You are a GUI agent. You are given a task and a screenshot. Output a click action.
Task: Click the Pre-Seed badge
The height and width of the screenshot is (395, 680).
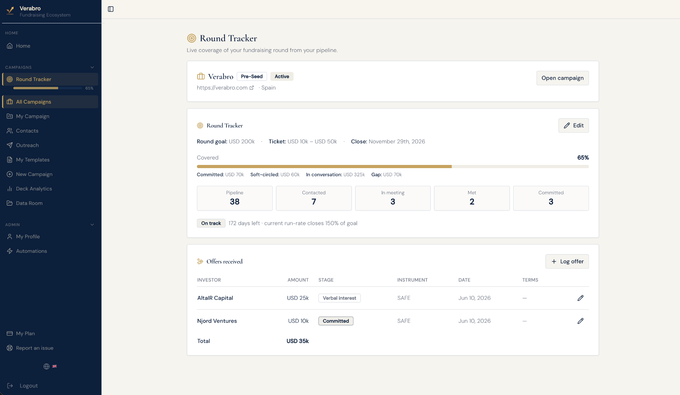tap(252, 76)
